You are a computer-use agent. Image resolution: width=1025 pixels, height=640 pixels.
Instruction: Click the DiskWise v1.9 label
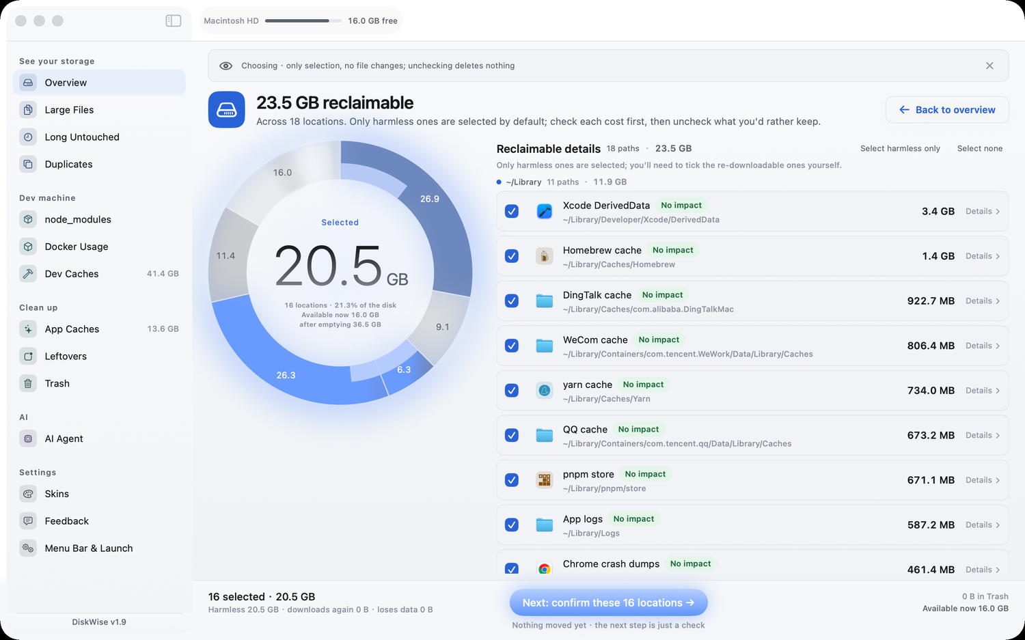[99, 622]
